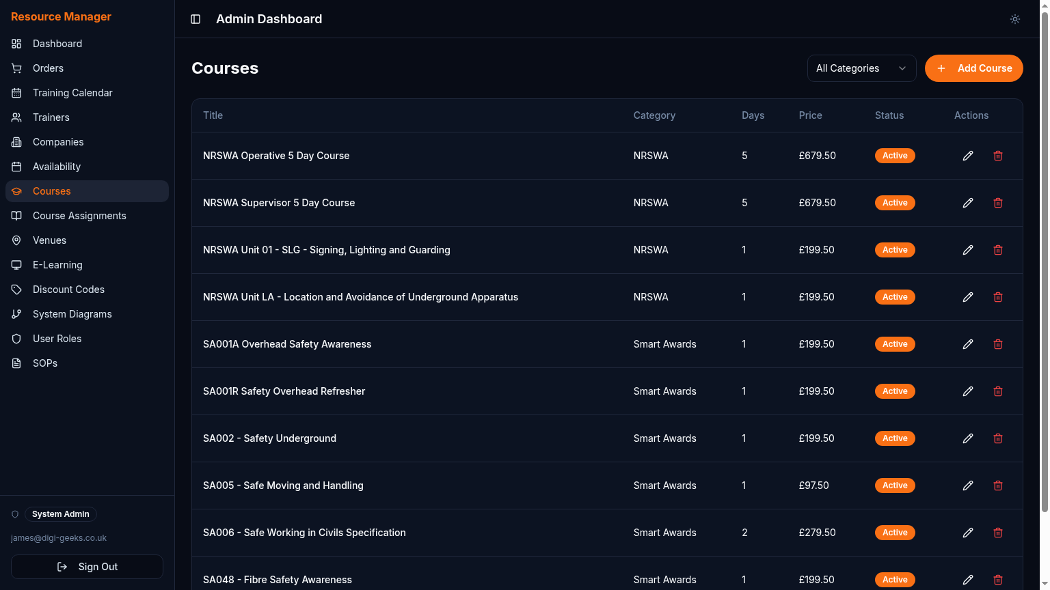Screen dimensions: 1050x590
Task: Select the £97.50 price cell
Action: [813, 486]
